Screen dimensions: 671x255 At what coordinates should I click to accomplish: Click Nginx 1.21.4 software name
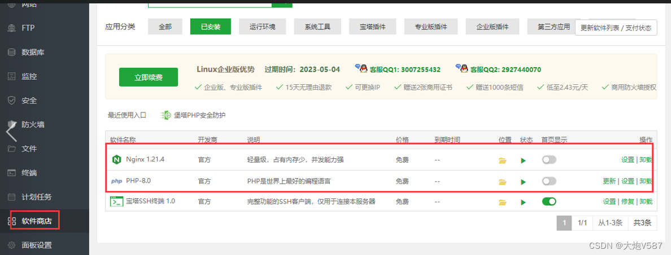145,159
